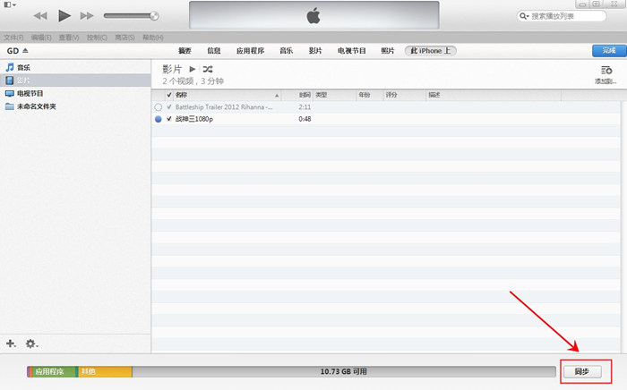The height and width of the screenshot is (390, 627).
Task: Eject the GD device
Action: click(25, 51)
